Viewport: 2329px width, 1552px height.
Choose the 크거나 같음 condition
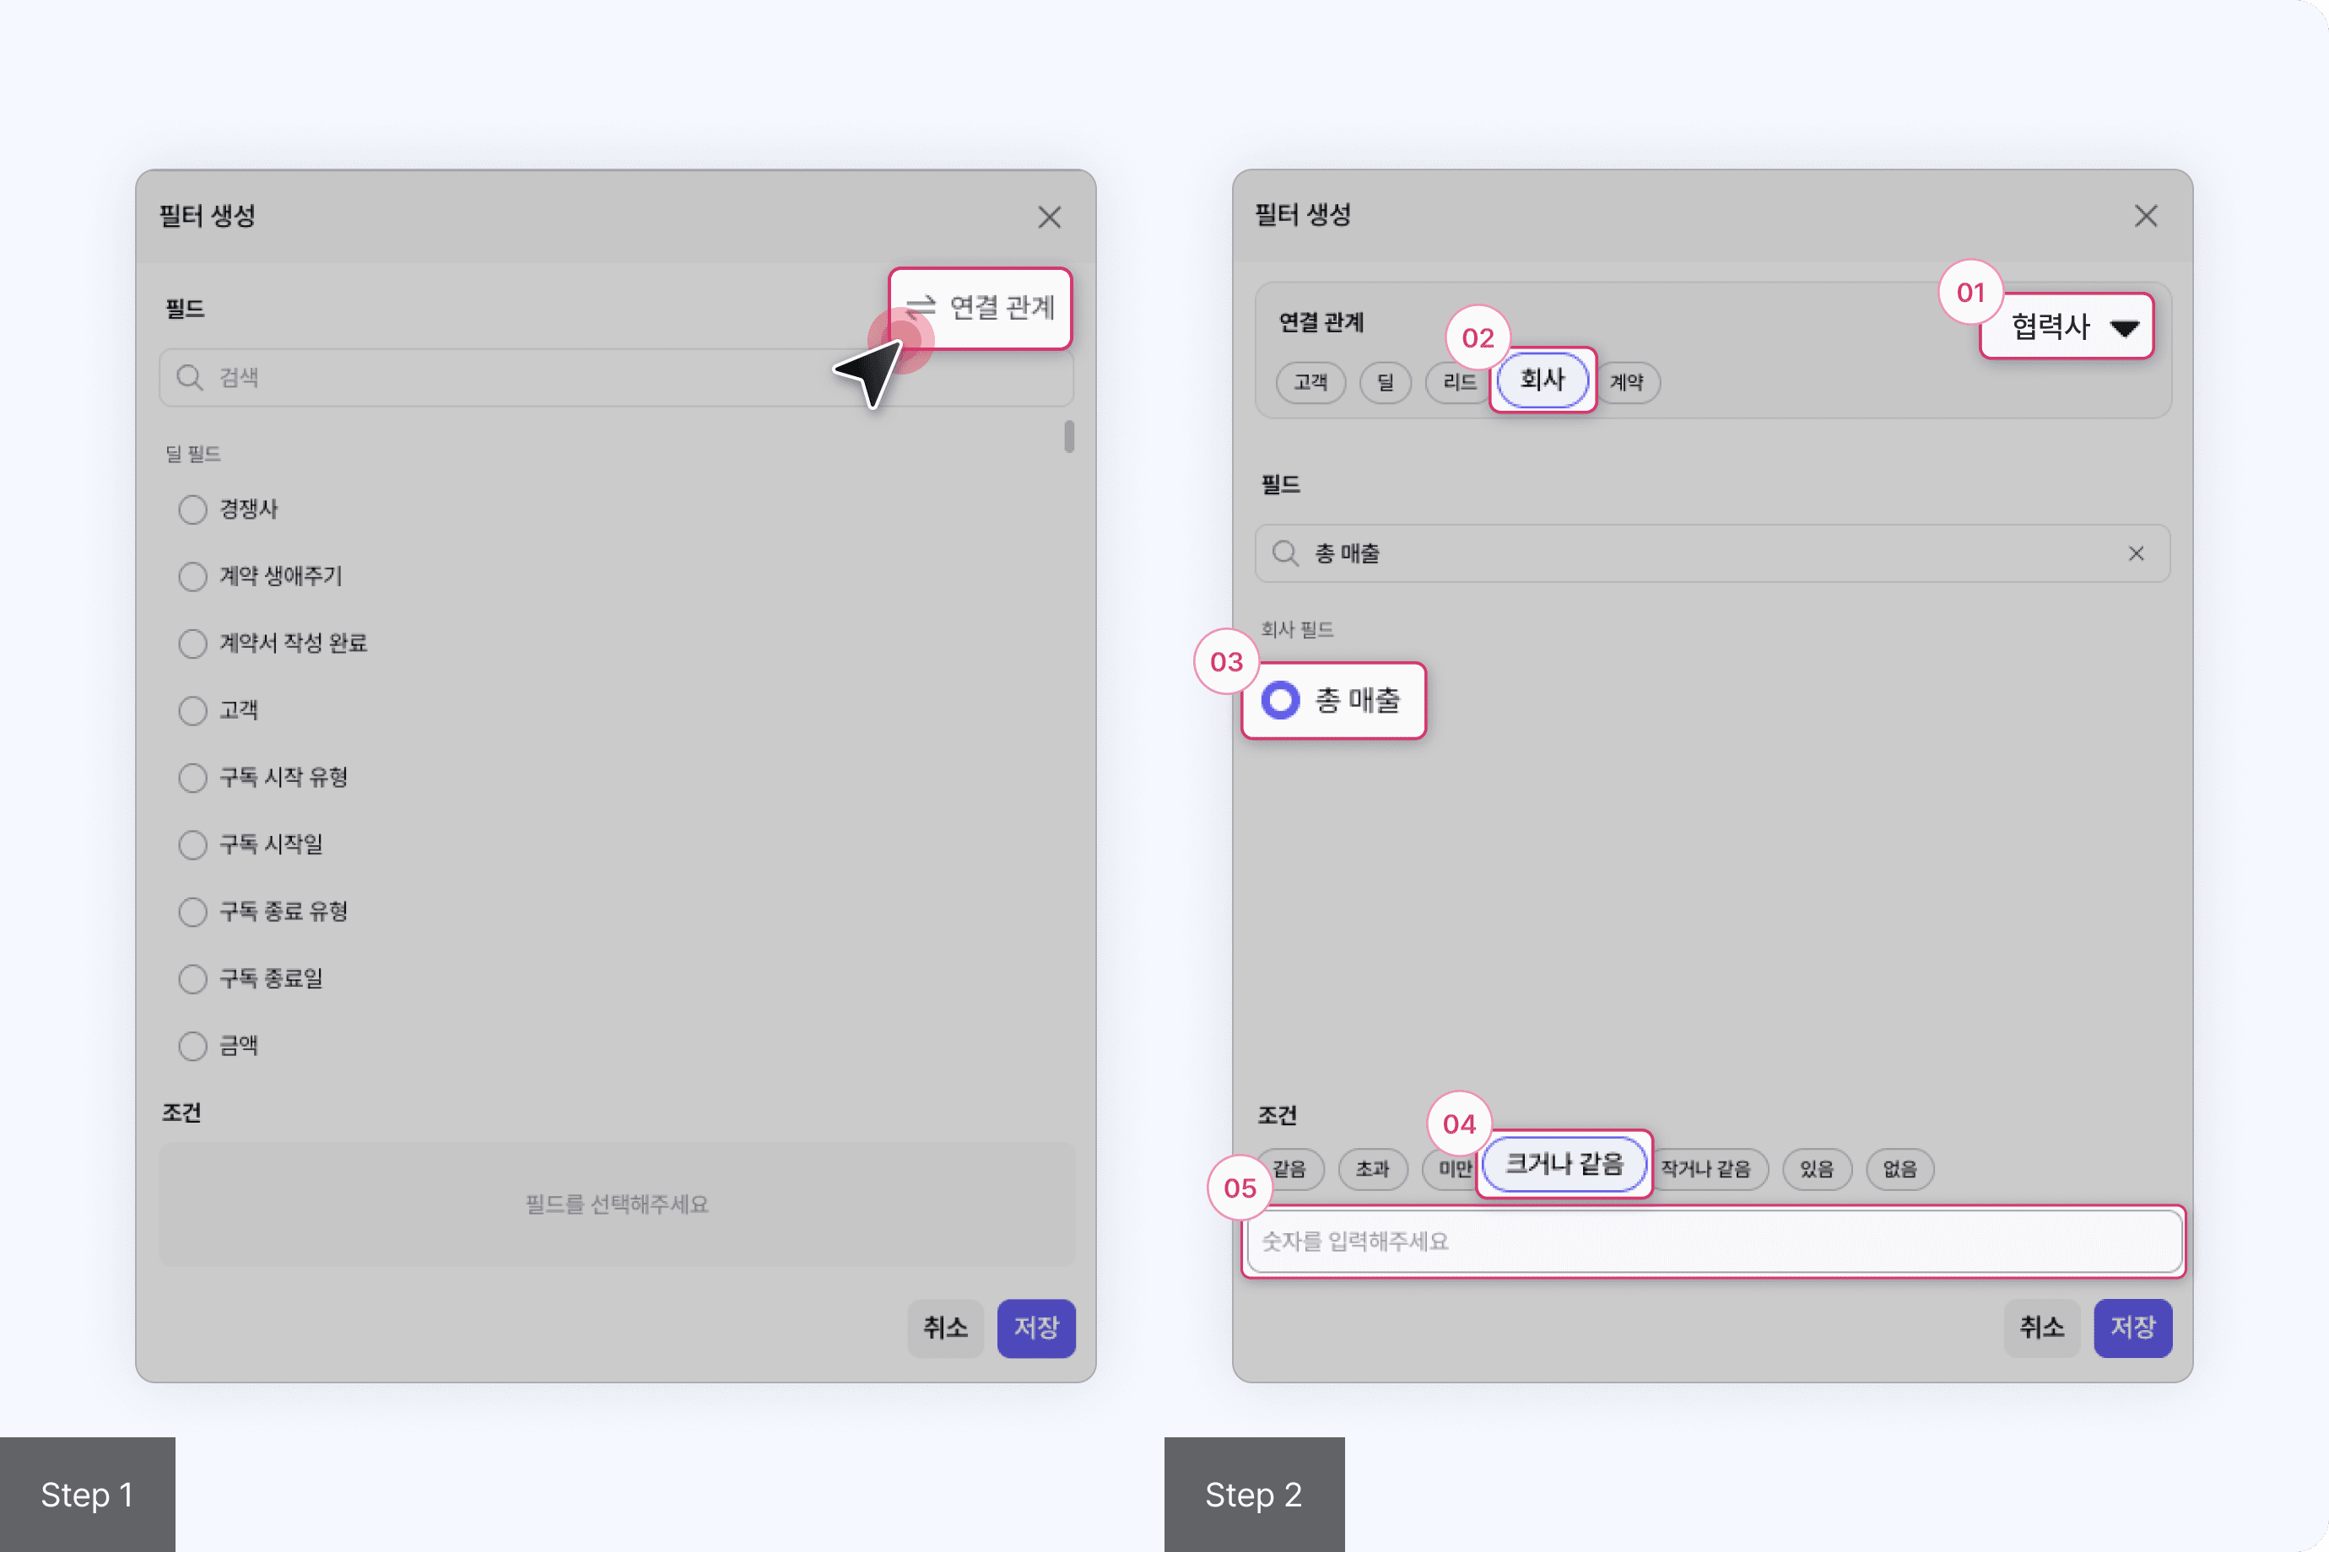[1564, 1164]
